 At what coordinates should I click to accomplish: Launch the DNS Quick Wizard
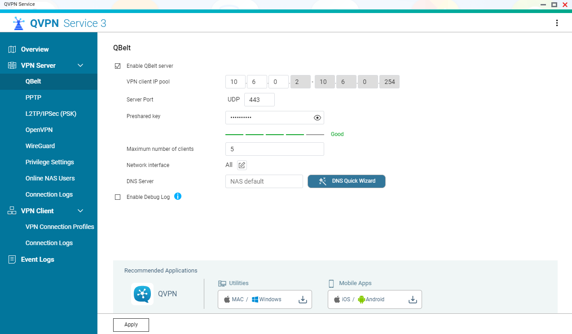(x=346, y=181)
